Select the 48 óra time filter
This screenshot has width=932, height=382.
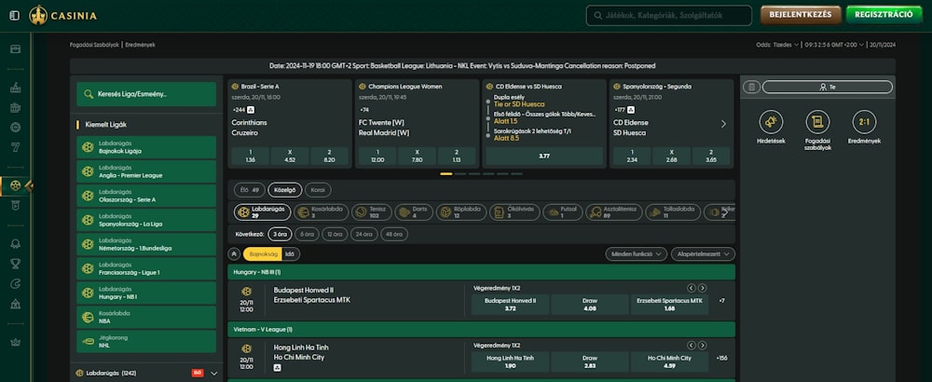[394, 234]
